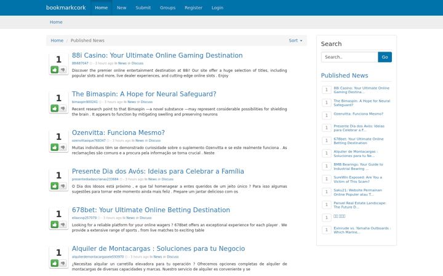Focus the Search input field
The width and height of the screenshot is (443, 276).
click(349, 57)
